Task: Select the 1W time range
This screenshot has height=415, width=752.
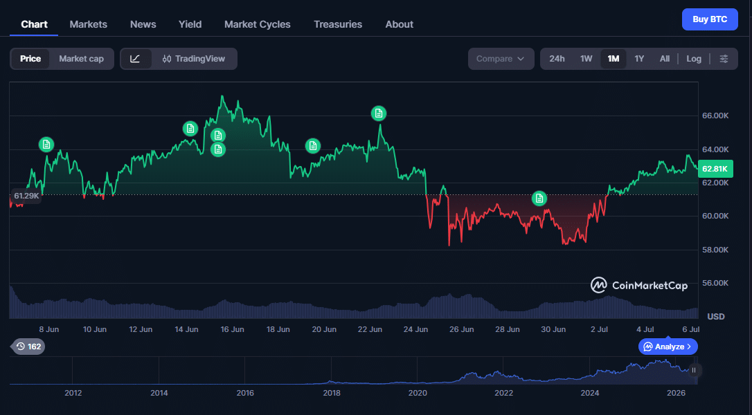Action: click(586, 59)
